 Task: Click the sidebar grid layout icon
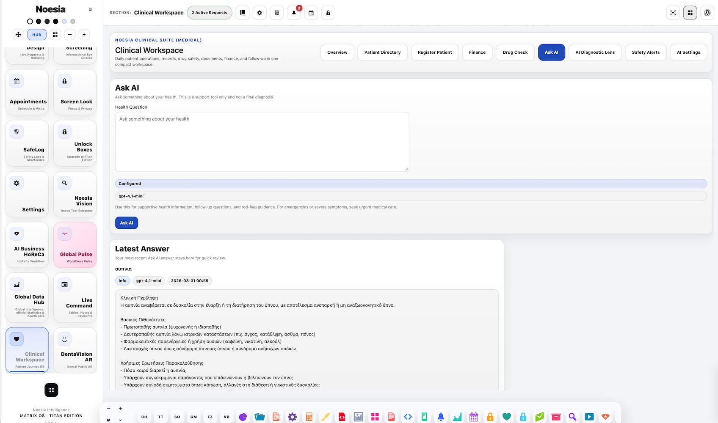tap(55, 35)
